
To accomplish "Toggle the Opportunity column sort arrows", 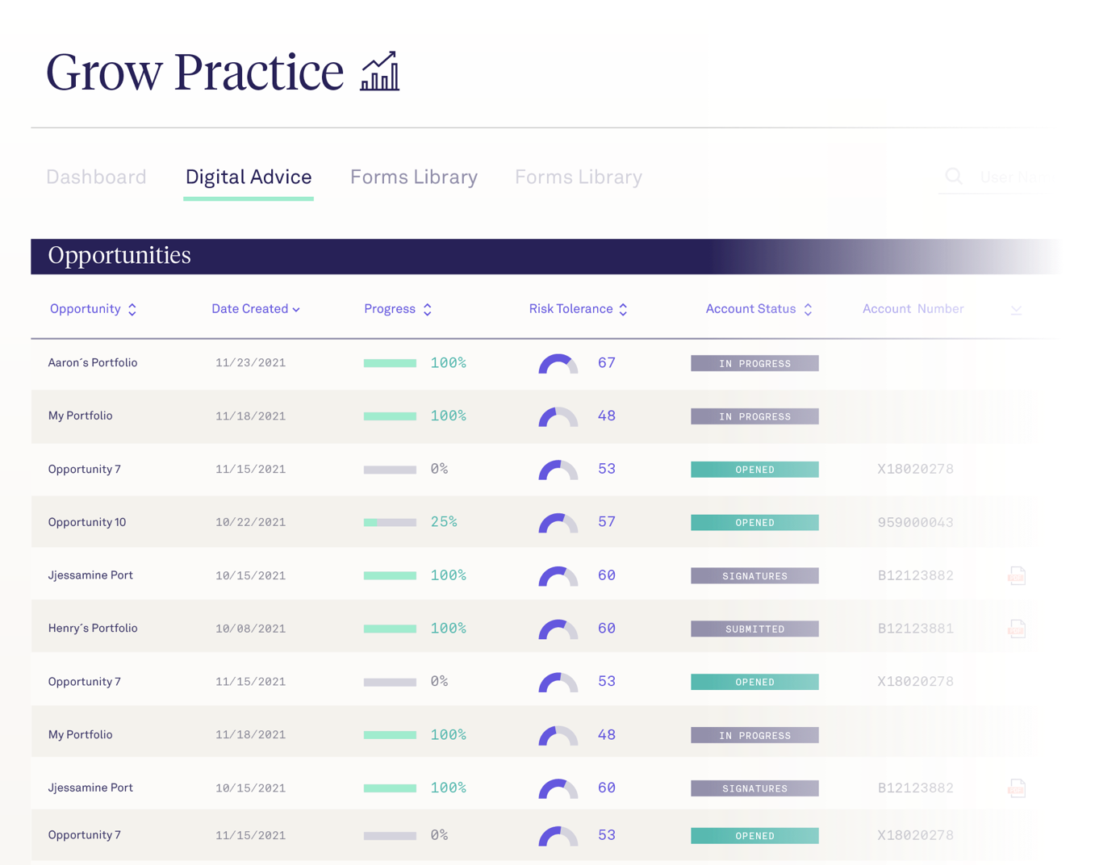I will point(132,309).
